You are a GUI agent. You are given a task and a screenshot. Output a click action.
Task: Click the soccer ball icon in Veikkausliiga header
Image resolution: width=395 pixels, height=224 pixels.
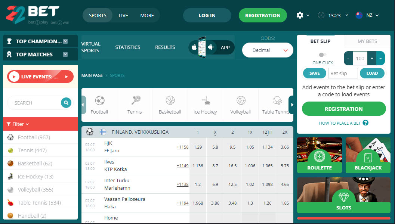(x=90, y=132)
